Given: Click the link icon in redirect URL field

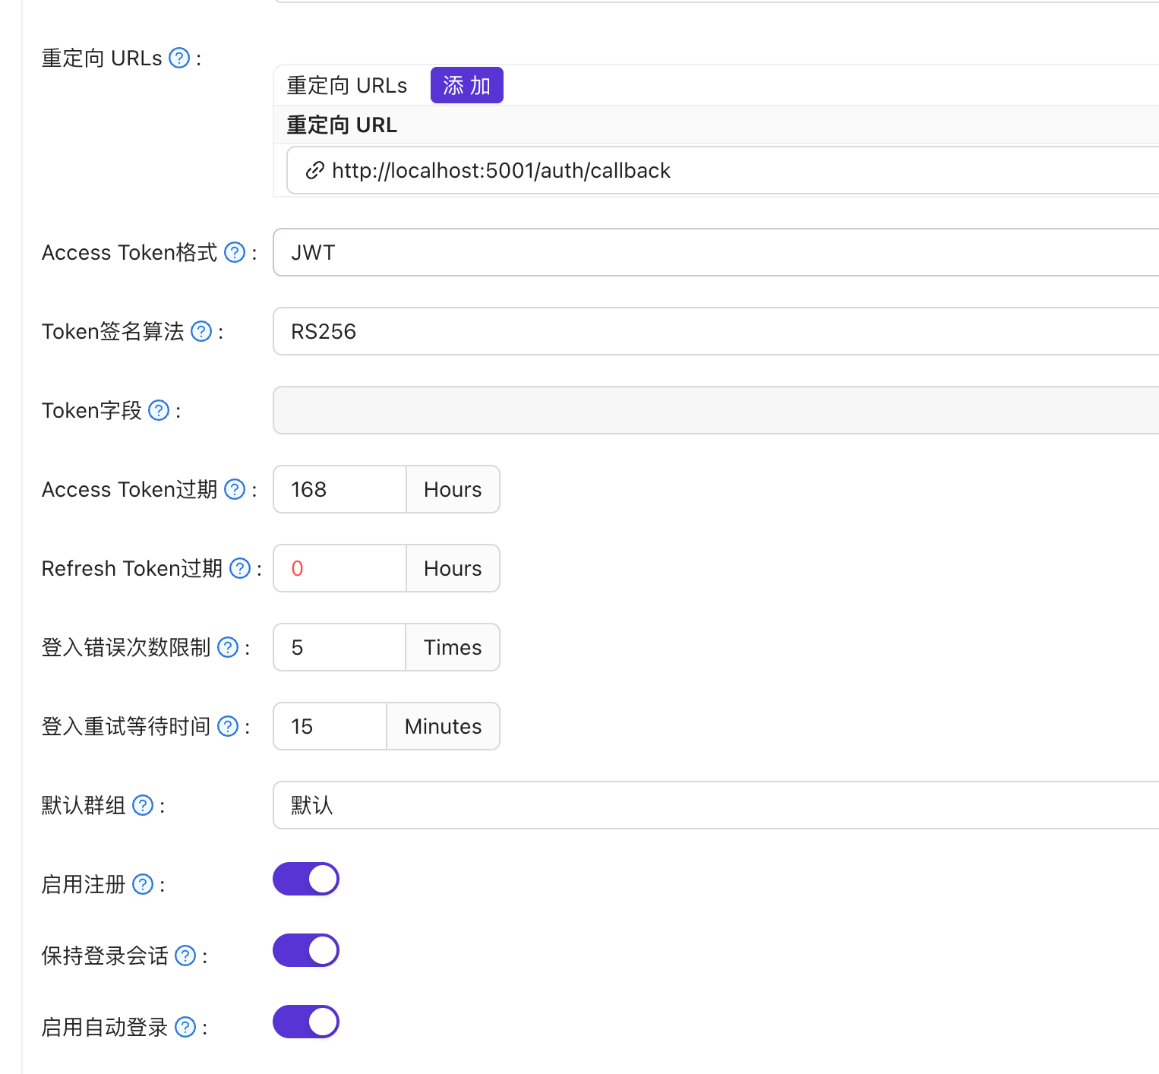Looking at the screenshot, I should (314, 171).
